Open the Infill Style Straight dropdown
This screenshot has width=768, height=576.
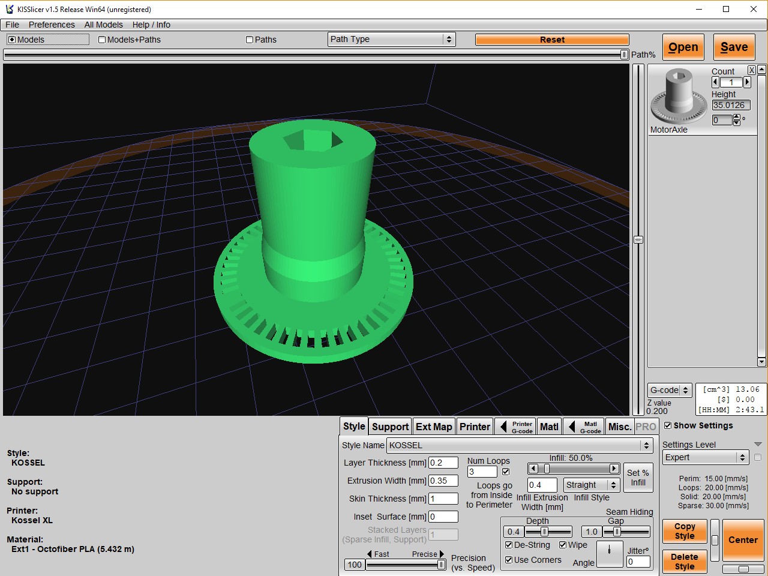tap(591, 485)
